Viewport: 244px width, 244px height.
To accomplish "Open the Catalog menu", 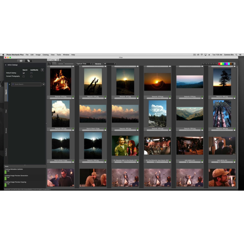I will [45, 55].
